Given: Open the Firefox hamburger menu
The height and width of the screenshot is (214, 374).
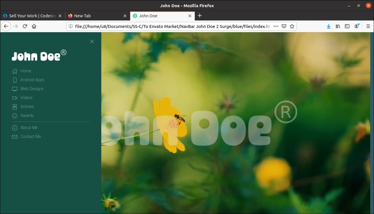Looking at the screenshot, I should 368,26.
